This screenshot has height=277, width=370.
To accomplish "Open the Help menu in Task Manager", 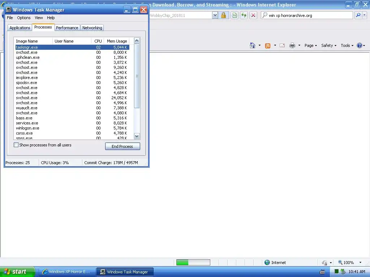I will (51, 18).
